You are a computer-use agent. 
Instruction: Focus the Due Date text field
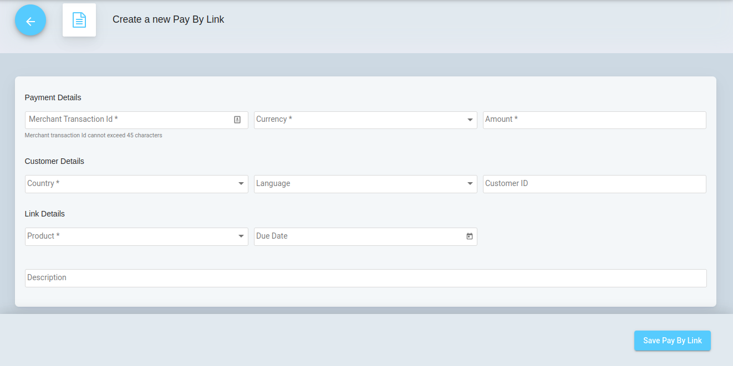click(x=358, y=236)
